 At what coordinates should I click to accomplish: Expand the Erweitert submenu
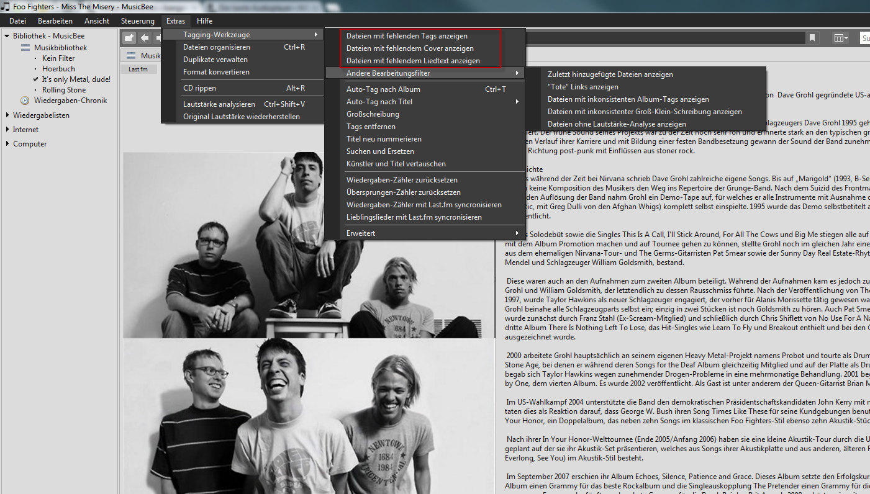pos(425,233)
